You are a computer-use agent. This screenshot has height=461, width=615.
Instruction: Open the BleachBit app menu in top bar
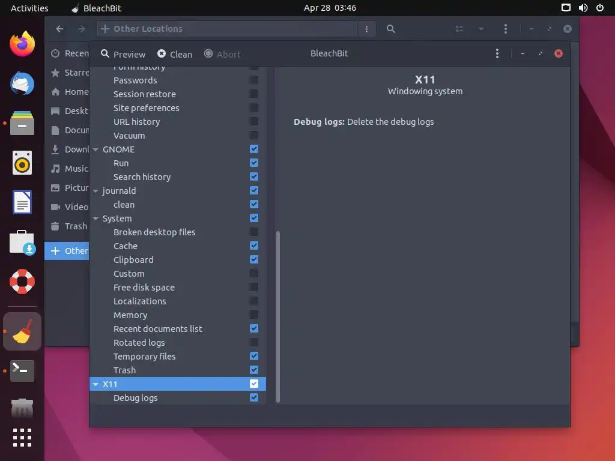pos(96,8)
